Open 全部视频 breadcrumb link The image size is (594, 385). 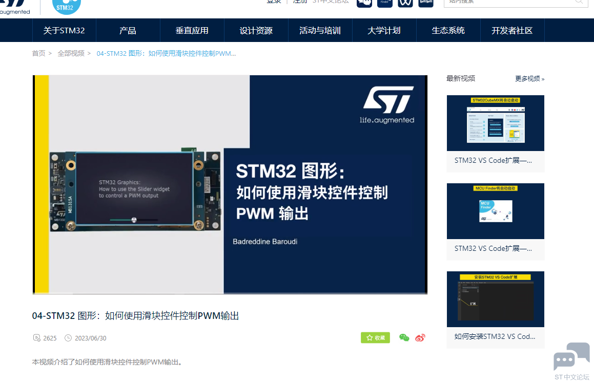point(71,53)
